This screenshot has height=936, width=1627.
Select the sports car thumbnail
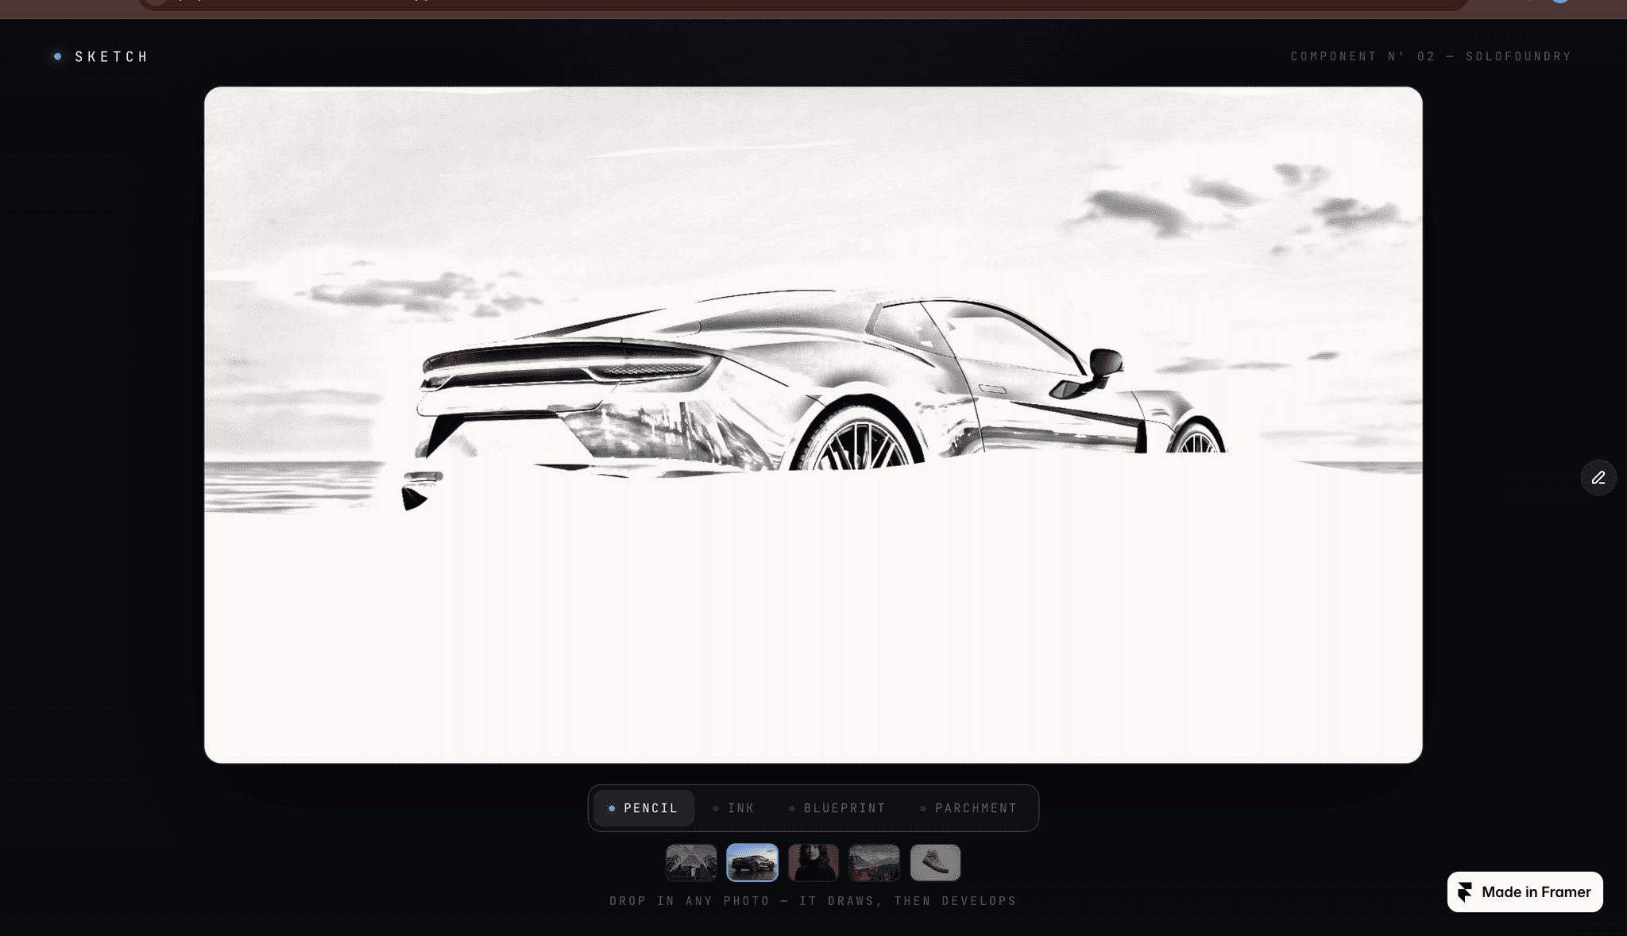[x=752, y=863]
